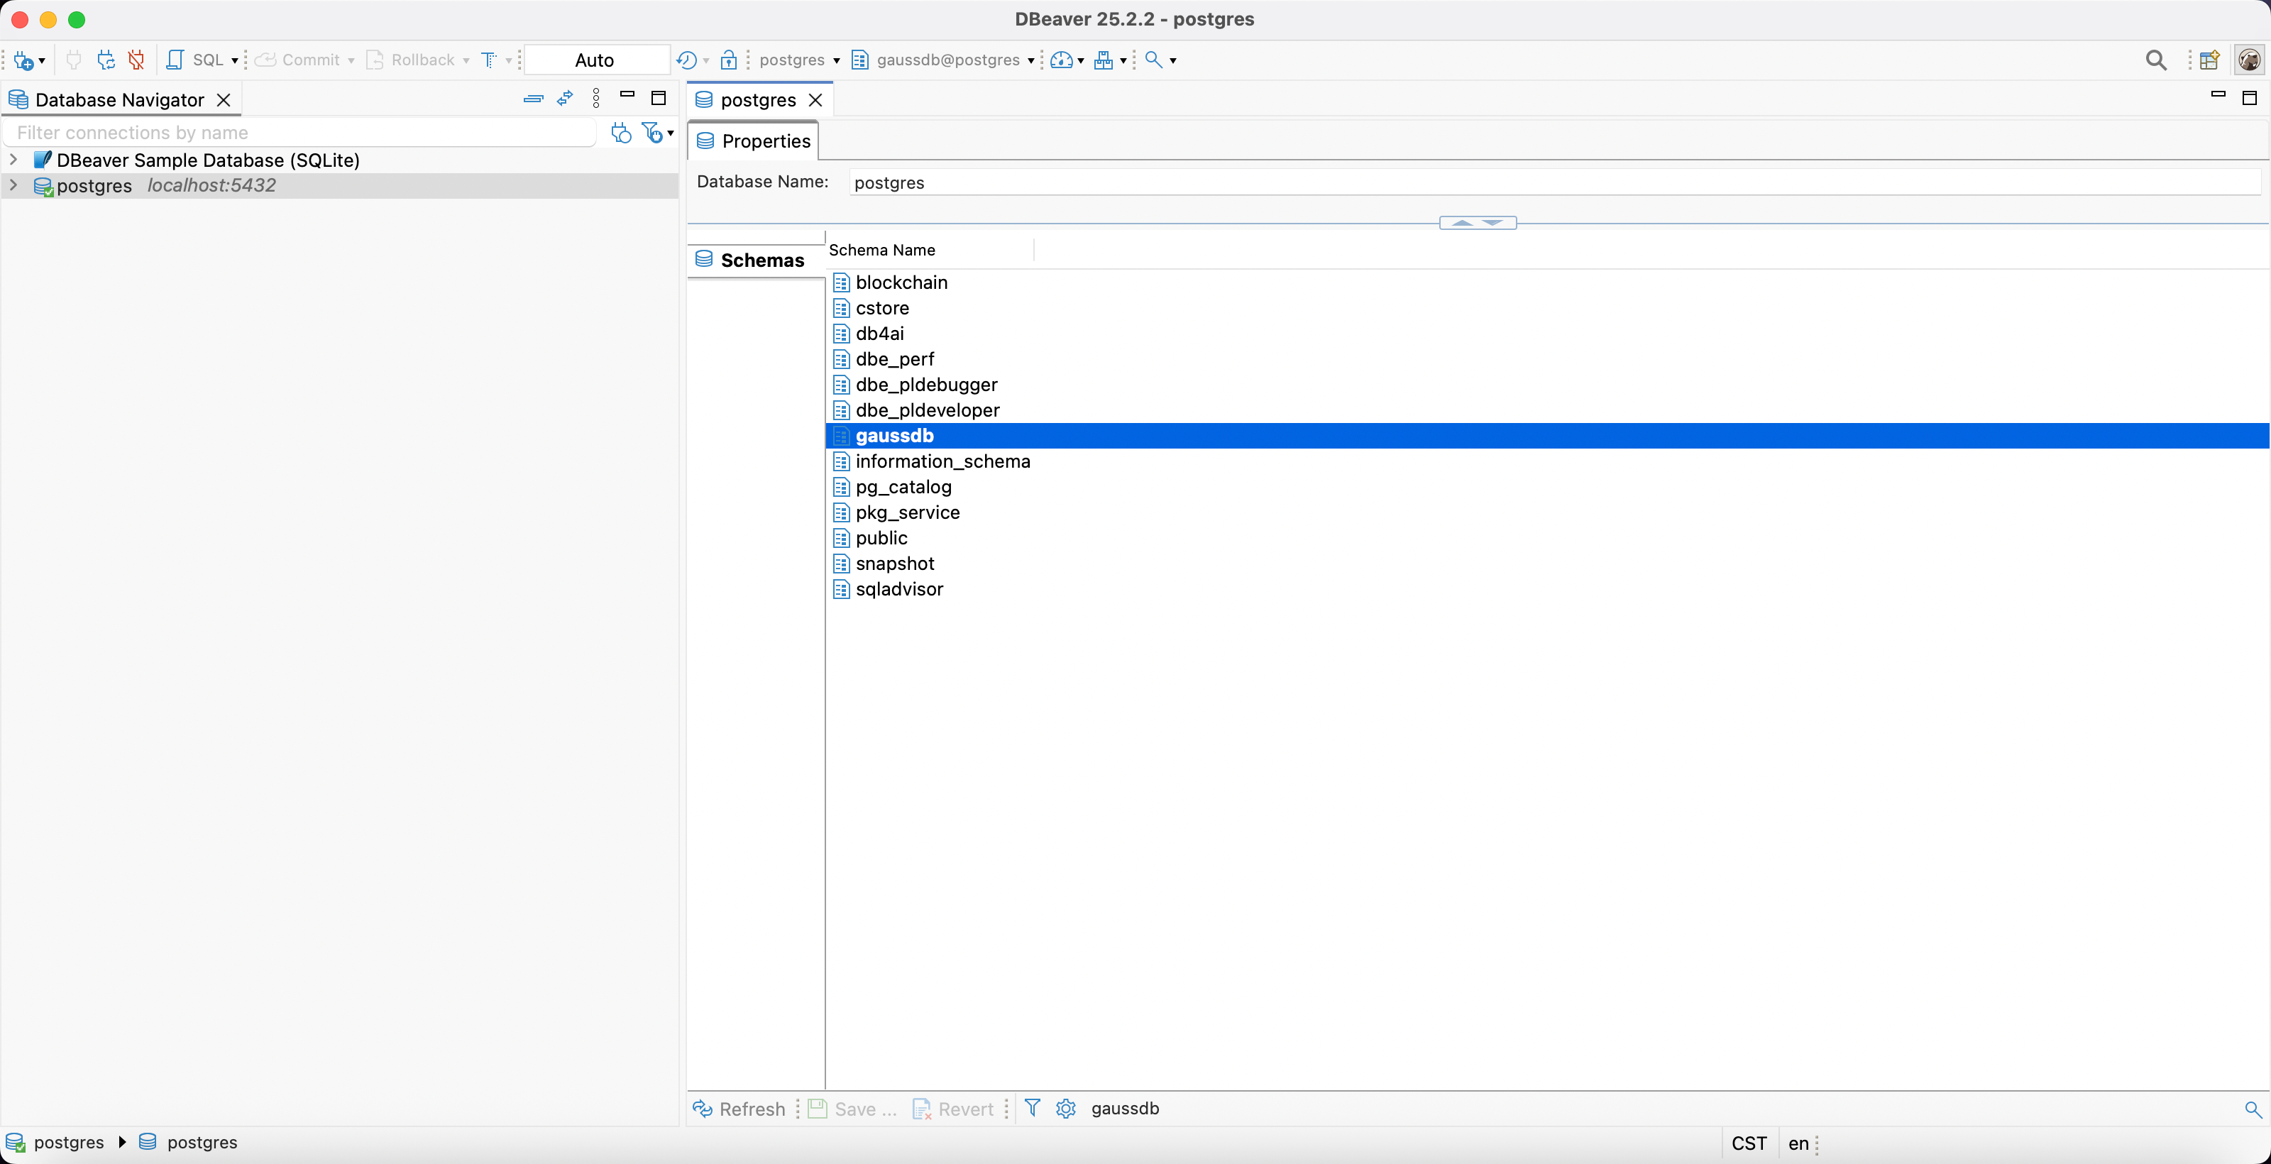This screenshot has height=1164, width=2271.
Task: Toggle the lock read-only connection icon
Action: click(x=728, y=60)
